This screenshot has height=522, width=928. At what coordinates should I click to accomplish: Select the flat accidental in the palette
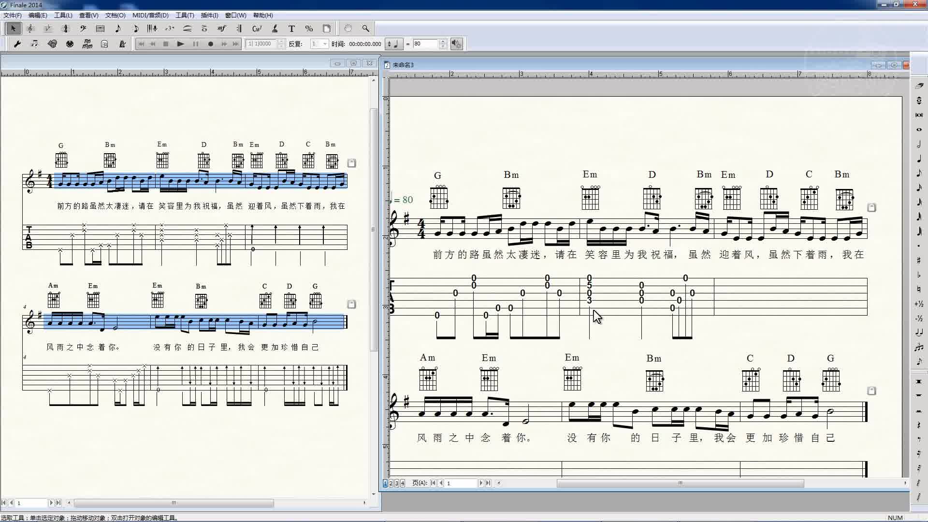pyautogui.click(x=919, y=275)
